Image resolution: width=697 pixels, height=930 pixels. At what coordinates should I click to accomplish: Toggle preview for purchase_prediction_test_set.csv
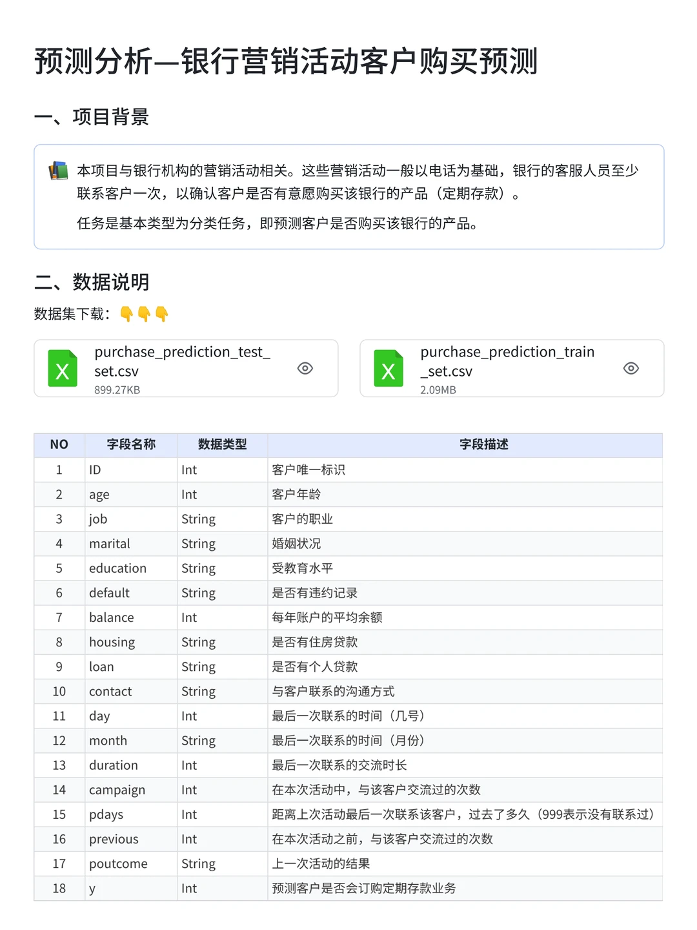click(305, 368)
